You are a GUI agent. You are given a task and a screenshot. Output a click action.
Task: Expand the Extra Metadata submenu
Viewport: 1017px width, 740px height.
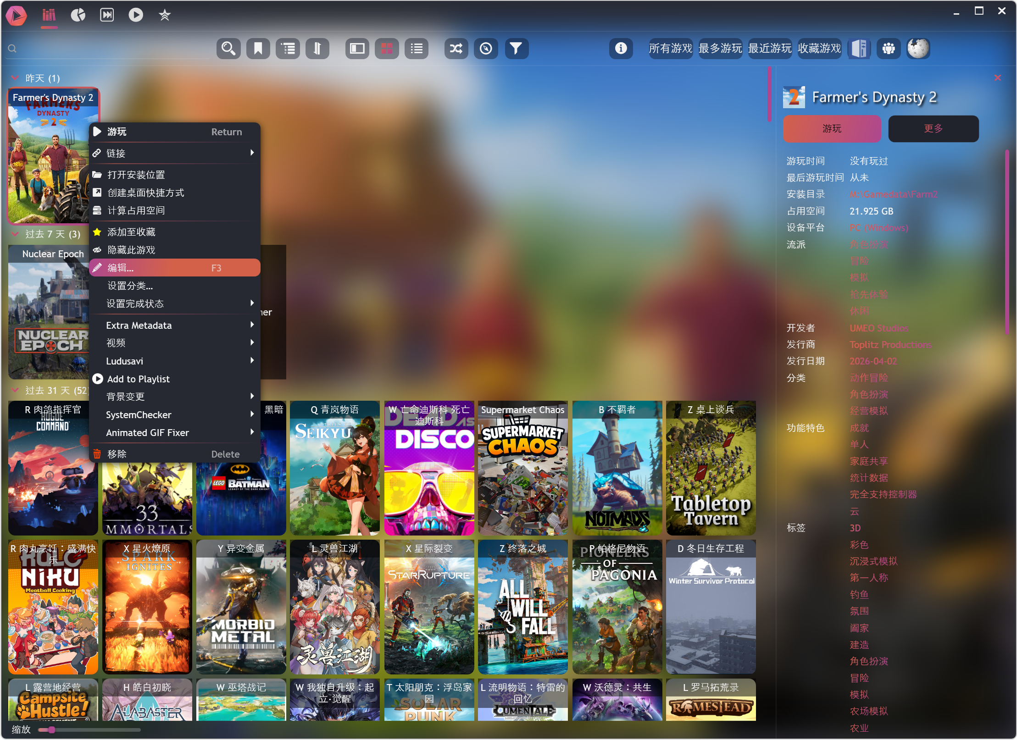coord(175,326)
